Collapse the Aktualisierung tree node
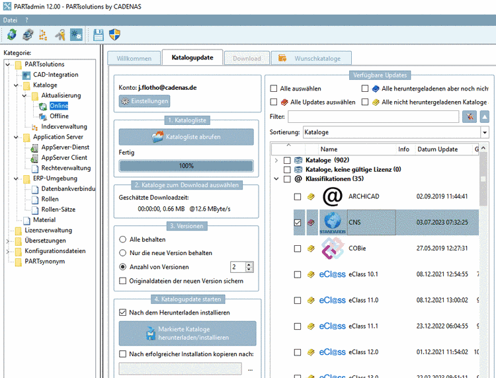The image size is (496, 378). coord(24,96)
